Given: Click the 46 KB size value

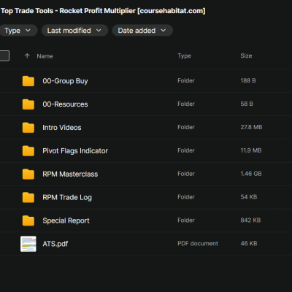Looking at the screenshot, I should pos(249,244).
